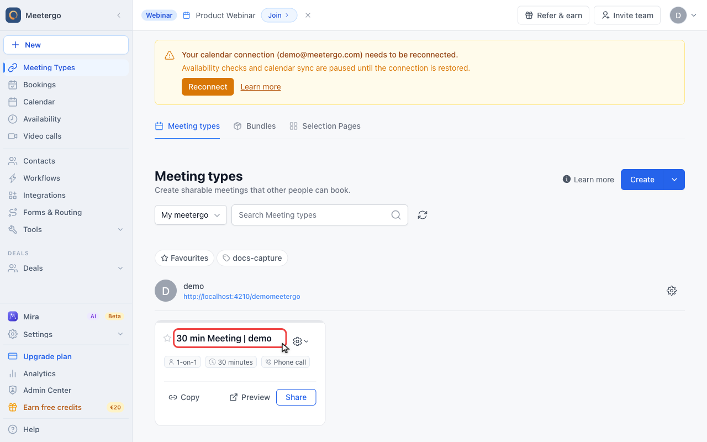This screenshot has height=442, width=707.
Task: Join the Product Webinar
Action: tap(279, 15)
